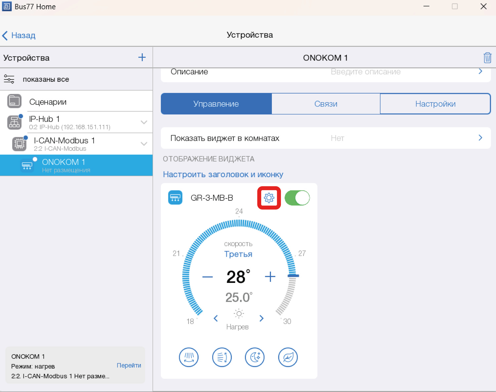Image resolution: width=496 pixels, height=392 pixels.
Task: Toggle vertical louver swing icon
Action: coord(189,357)
